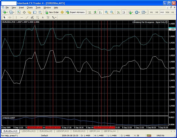Expand the Indicators dropdown arrow
Viewport: 177px width, 138px height.
133,12
